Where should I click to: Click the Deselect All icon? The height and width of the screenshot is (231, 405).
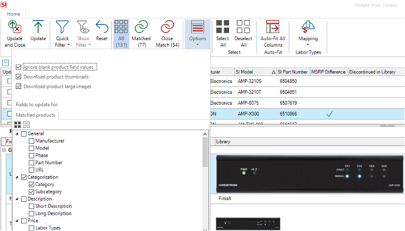point(243,27)
